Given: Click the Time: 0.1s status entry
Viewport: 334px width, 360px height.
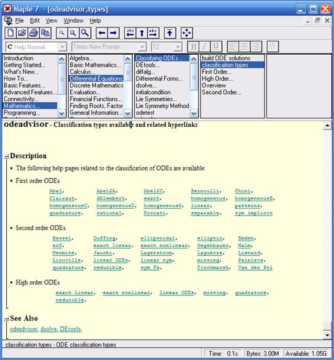Looking at the screenshot, I should click(x=223, y=354).
